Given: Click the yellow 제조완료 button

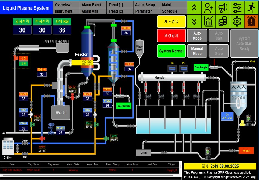Looking at the screenshot, I should [x=171, y=22].
